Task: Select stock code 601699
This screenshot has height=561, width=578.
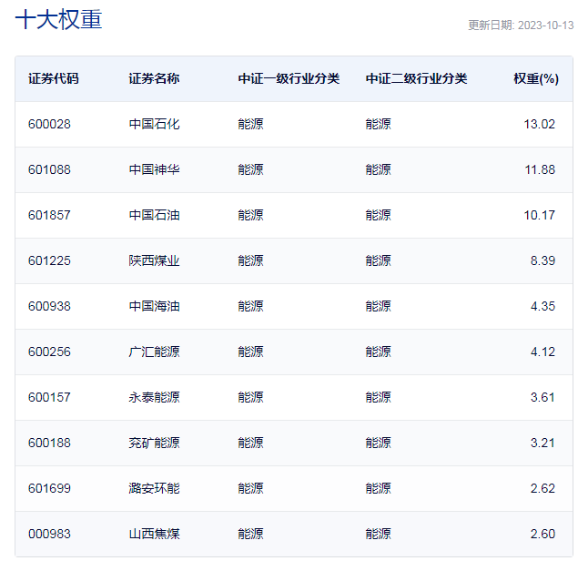Action: coord(49,488)
